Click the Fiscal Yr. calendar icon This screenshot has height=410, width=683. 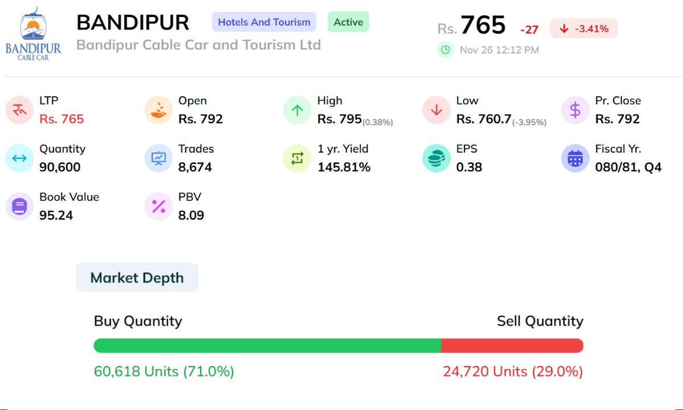[x=575, y=158]
